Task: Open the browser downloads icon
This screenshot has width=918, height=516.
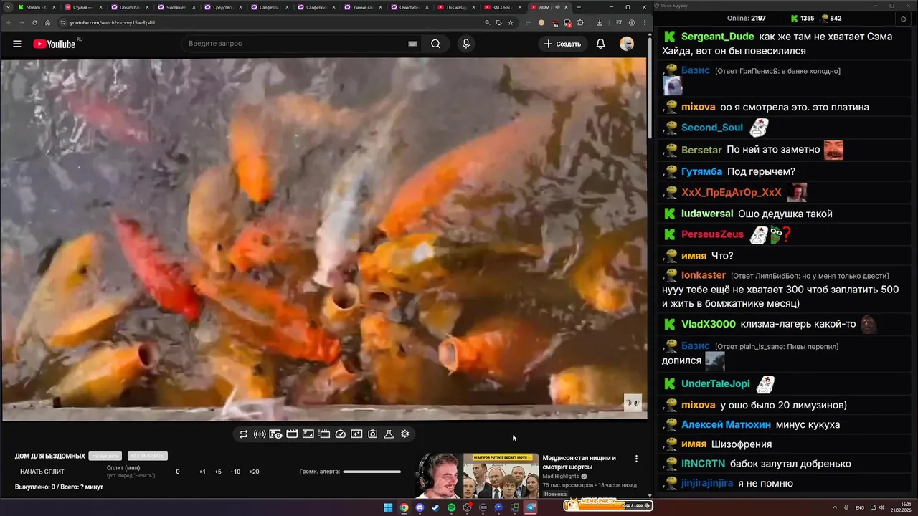Action: coord(600,22)
